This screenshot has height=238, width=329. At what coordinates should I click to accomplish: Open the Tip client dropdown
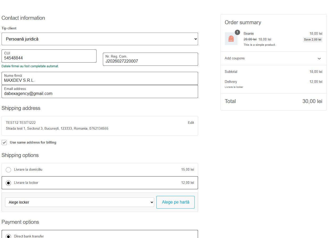point(100,39)
